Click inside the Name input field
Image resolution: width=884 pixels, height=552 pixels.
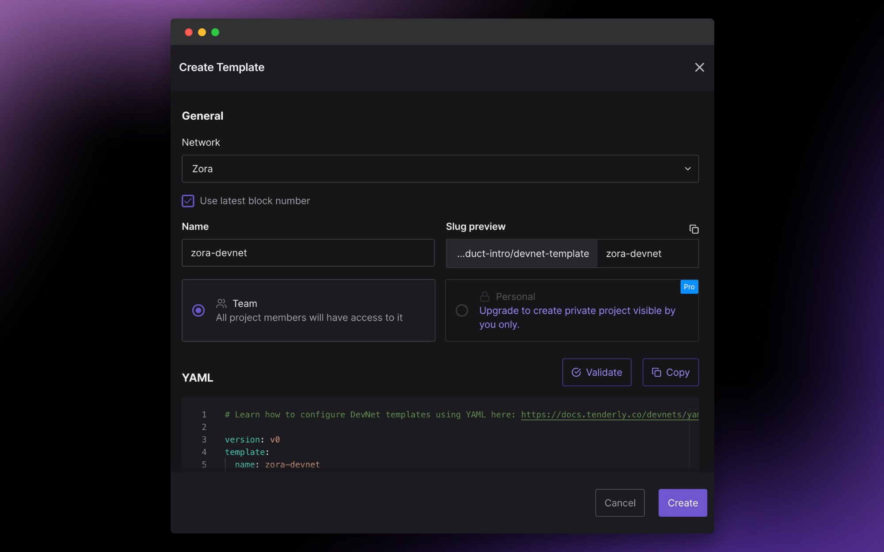click(308, 253)
